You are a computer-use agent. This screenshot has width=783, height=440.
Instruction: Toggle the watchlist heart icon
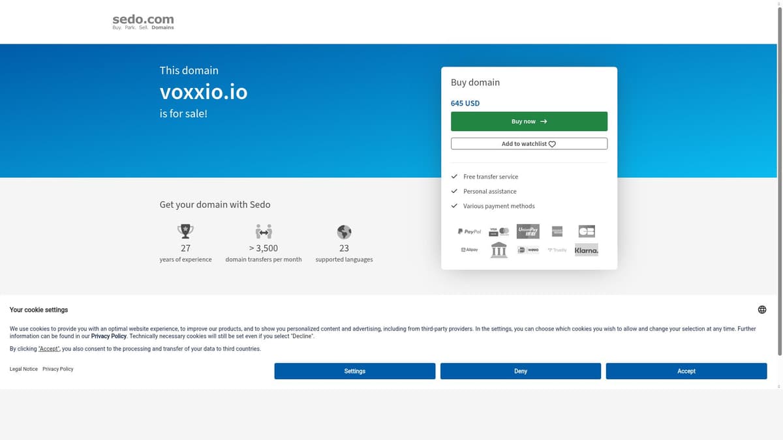click(x=551, y=143)
